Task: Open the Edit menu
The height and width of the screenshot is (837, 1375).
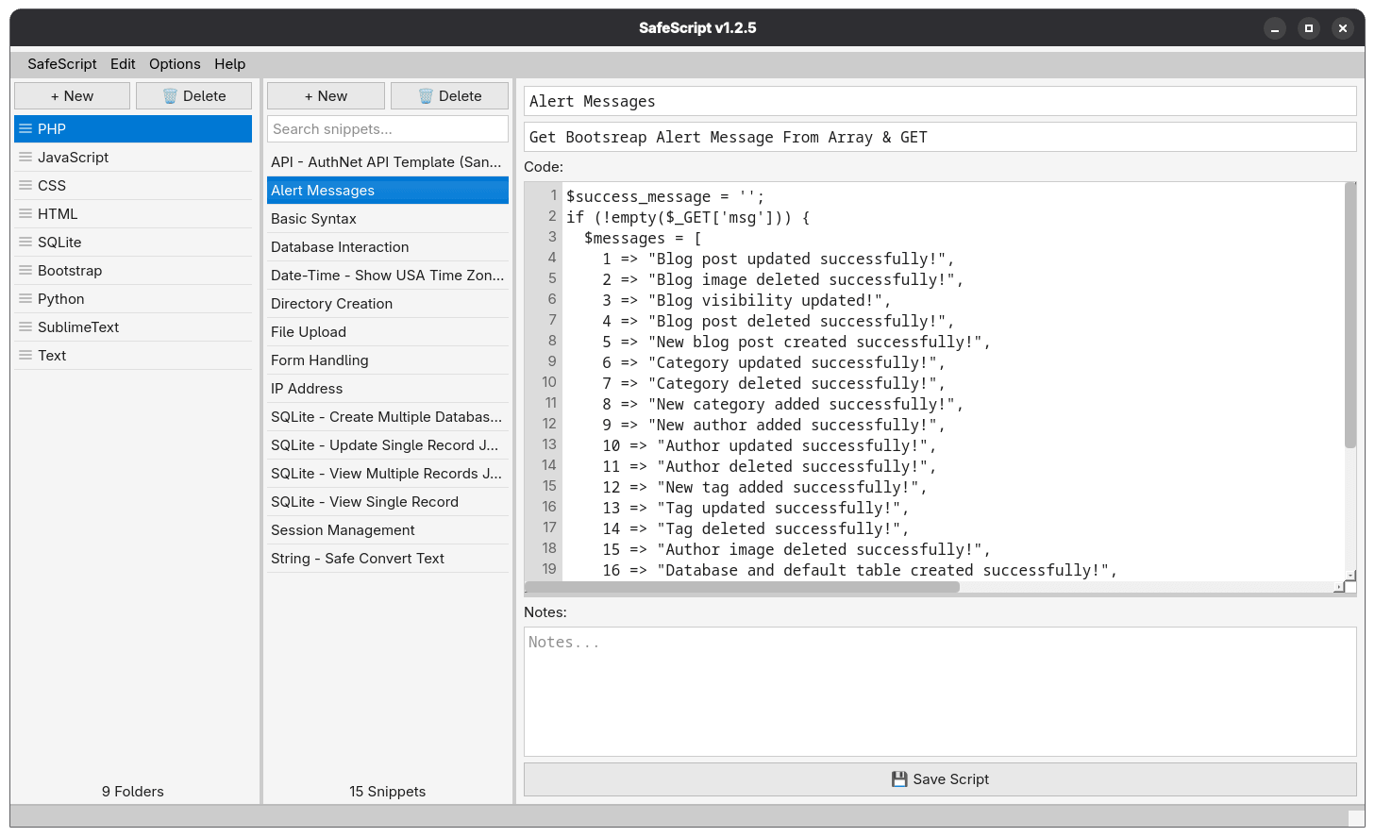Action: pos(123,63)
